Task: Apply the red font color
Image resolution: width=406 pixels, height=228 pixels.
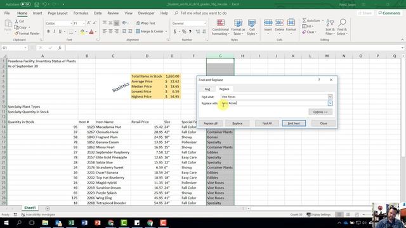Action: 91,32
